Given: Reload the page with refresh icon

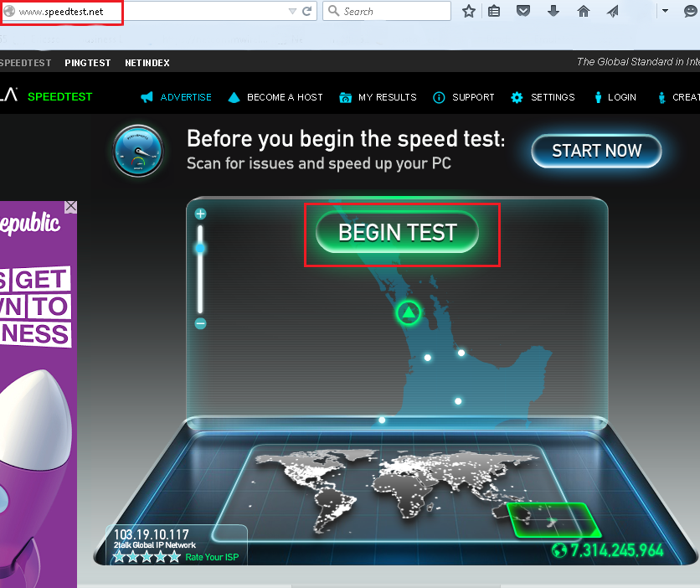Looking at the screenshot, I should pyautogui.click(x=306, y=11).
